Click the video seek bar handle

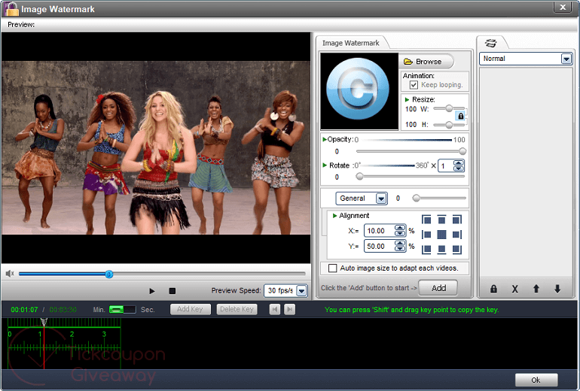(108, 274)
